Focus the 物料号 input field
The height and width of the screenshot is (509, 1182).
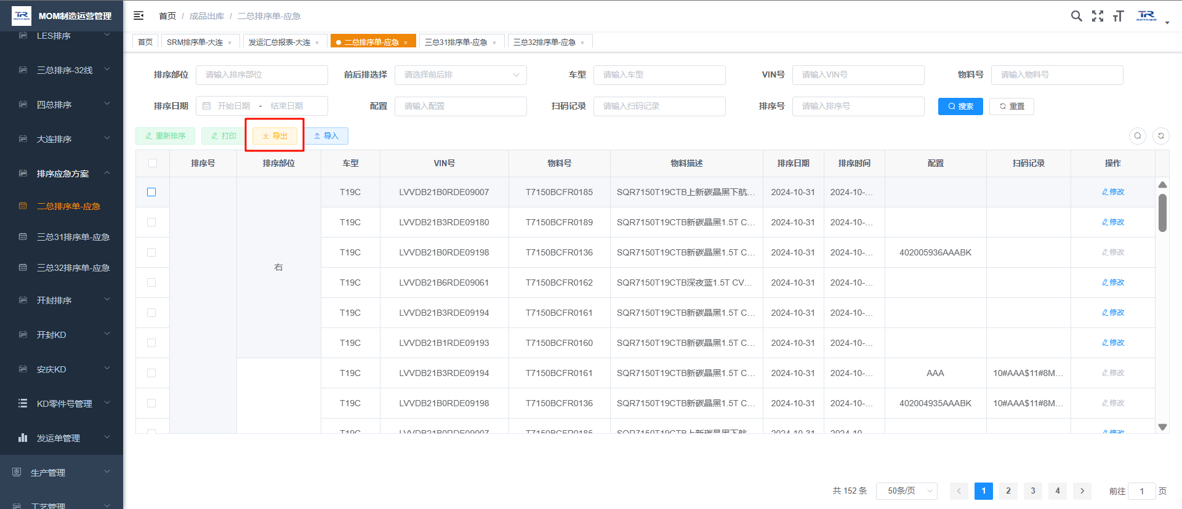pos(1057,74)
